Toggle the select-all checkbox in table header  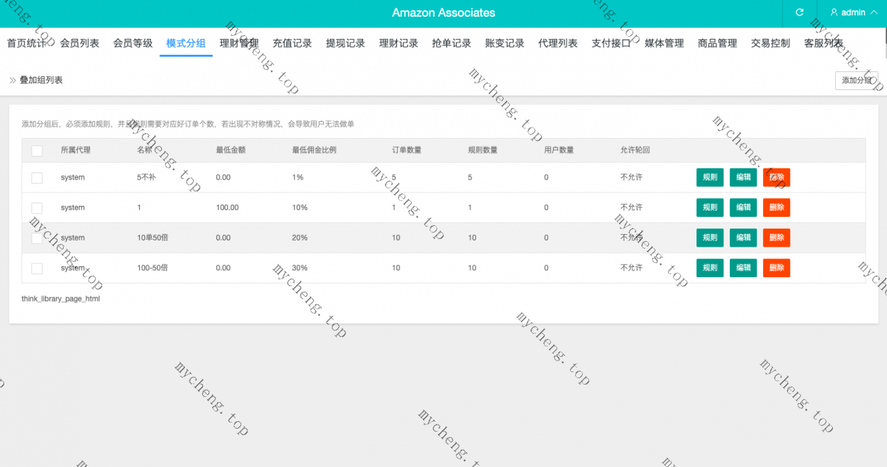coord(37,150)
